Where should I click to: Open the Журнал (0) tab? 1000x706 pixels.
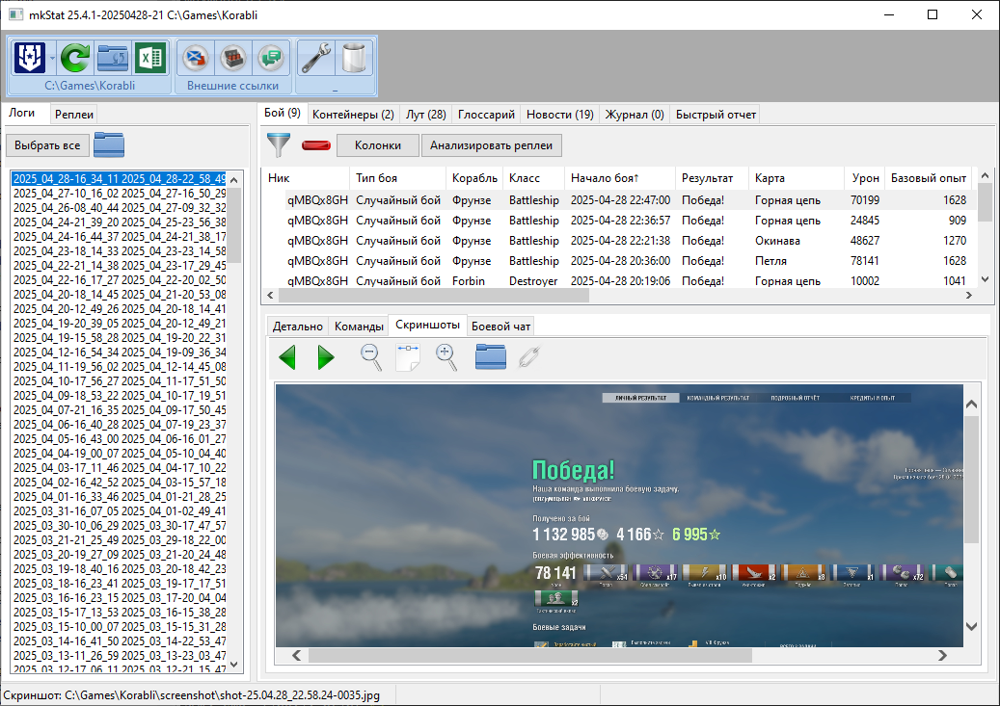pyautogui.click(x=635, y=114)
